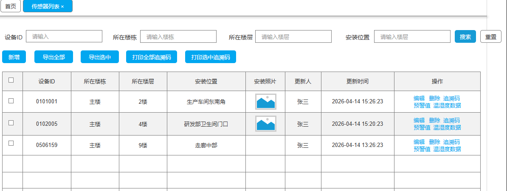This screenshot has width=507, height=191.
Task: Select the checkbox for device 0506159
Action: tap(11, 143)
